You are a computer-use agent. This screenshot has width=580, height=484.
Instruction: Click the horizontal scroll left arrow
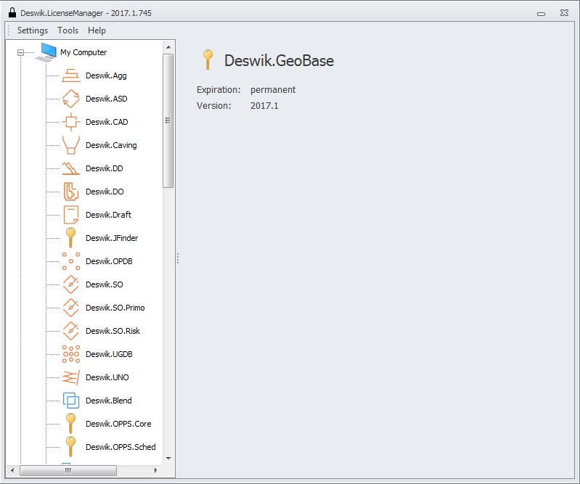pyautogui.click(x=12, y=470)
